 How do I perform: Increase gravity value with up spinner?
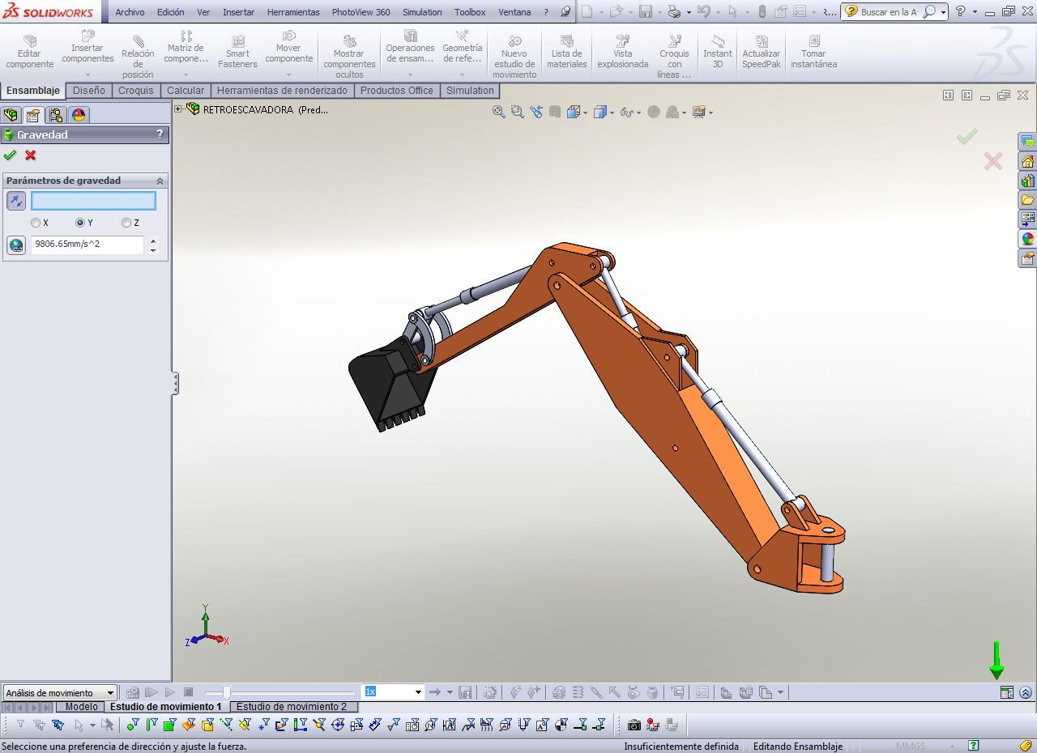(153, 240)
